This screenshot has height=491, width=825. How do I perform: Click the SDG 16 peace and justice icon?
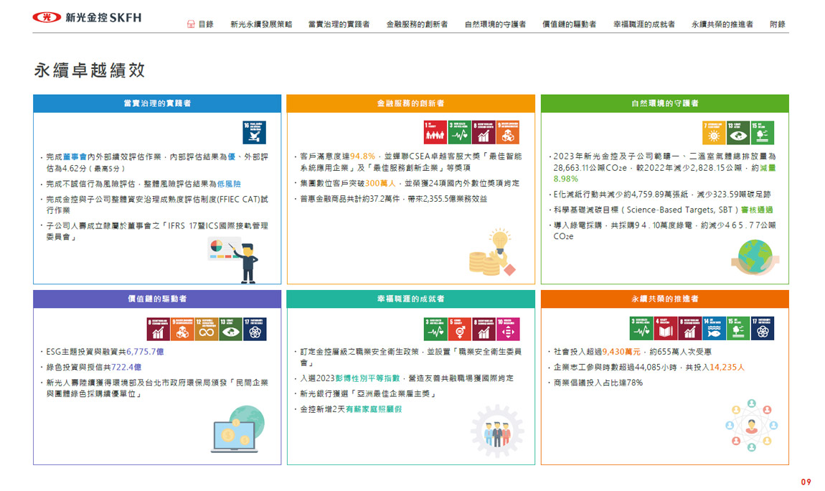255,133
